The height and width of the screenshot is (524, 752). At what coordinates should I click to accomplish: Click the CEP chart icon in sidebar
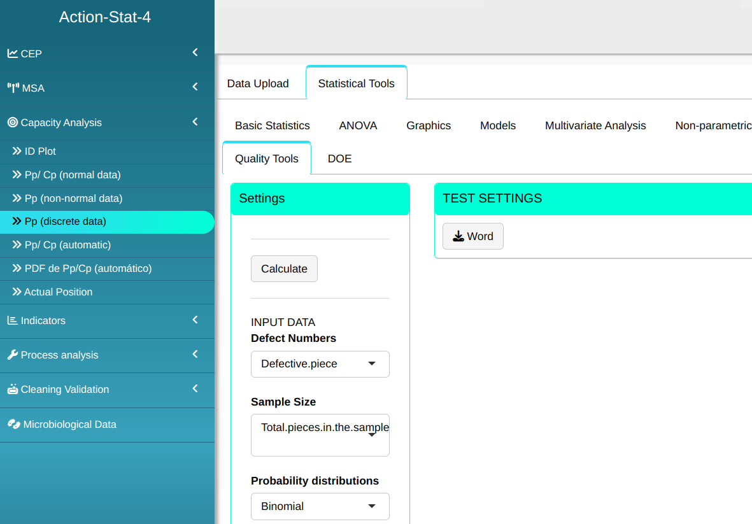12,53
